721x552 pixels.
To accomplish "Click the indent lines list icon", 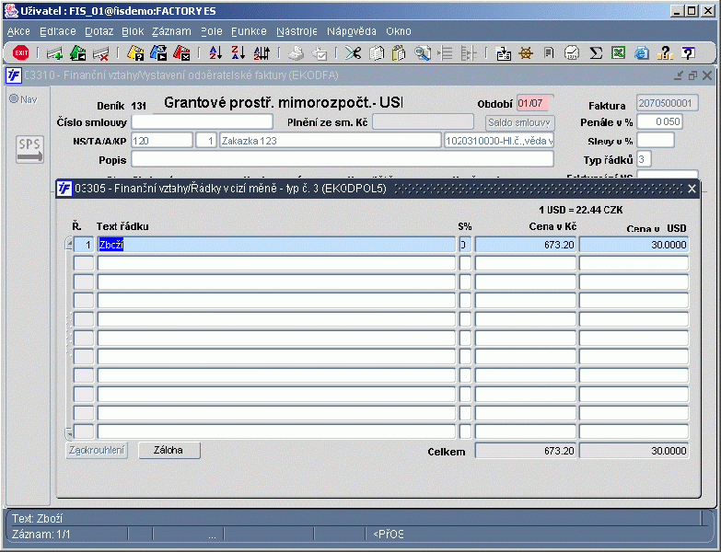I will (445, 53).
